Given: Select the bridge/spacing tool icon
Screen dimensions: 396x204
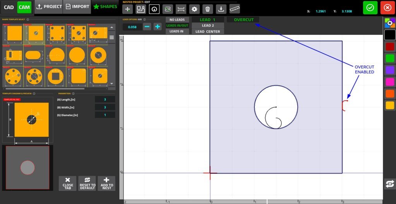Looking at the screenshot, I should pyautogui.click(x=181, y=9).
